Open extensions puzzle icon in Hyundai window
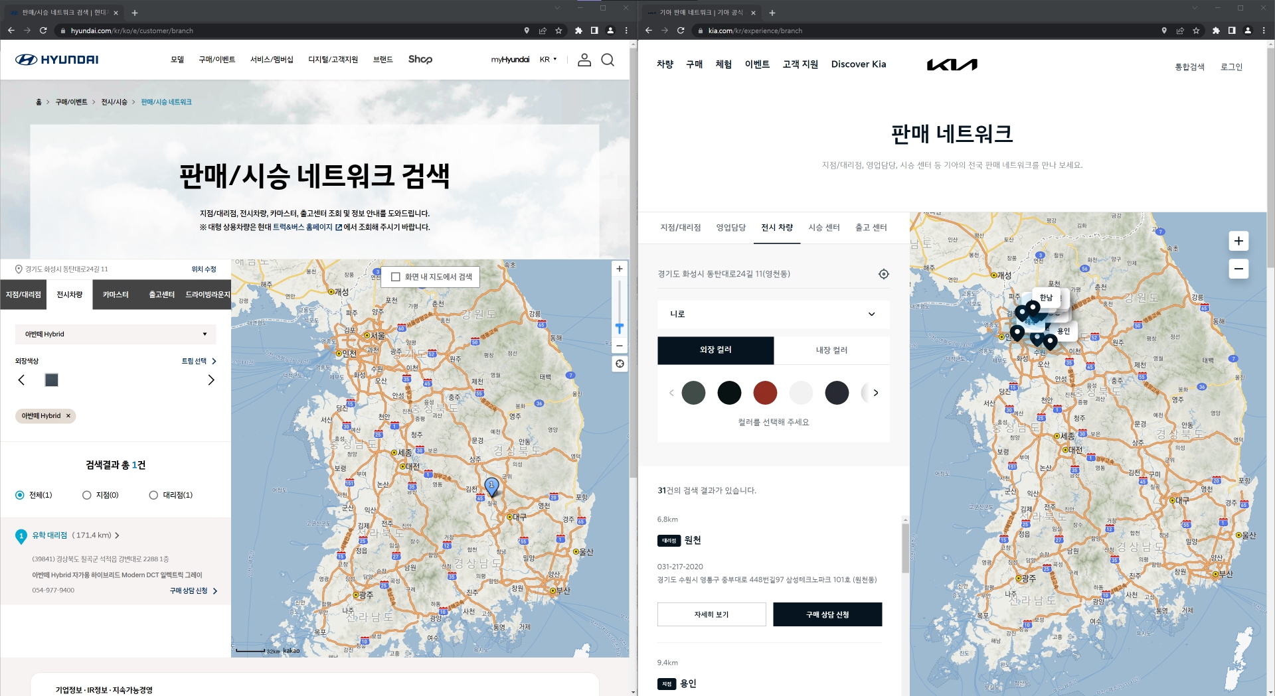The width and height of the screenshot is (1275, 696). 578,31
